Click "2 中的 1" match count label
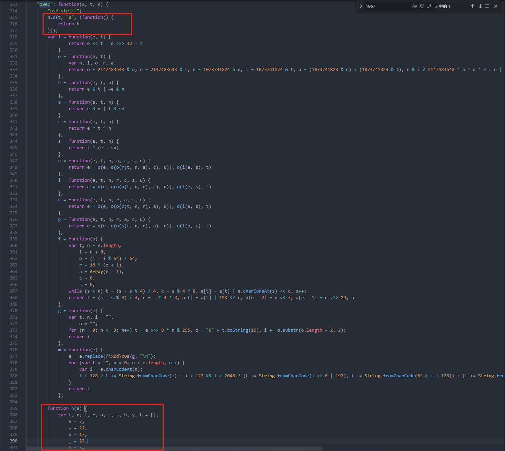Viewport: 505px width, 451px height. (x=443, y=6)
